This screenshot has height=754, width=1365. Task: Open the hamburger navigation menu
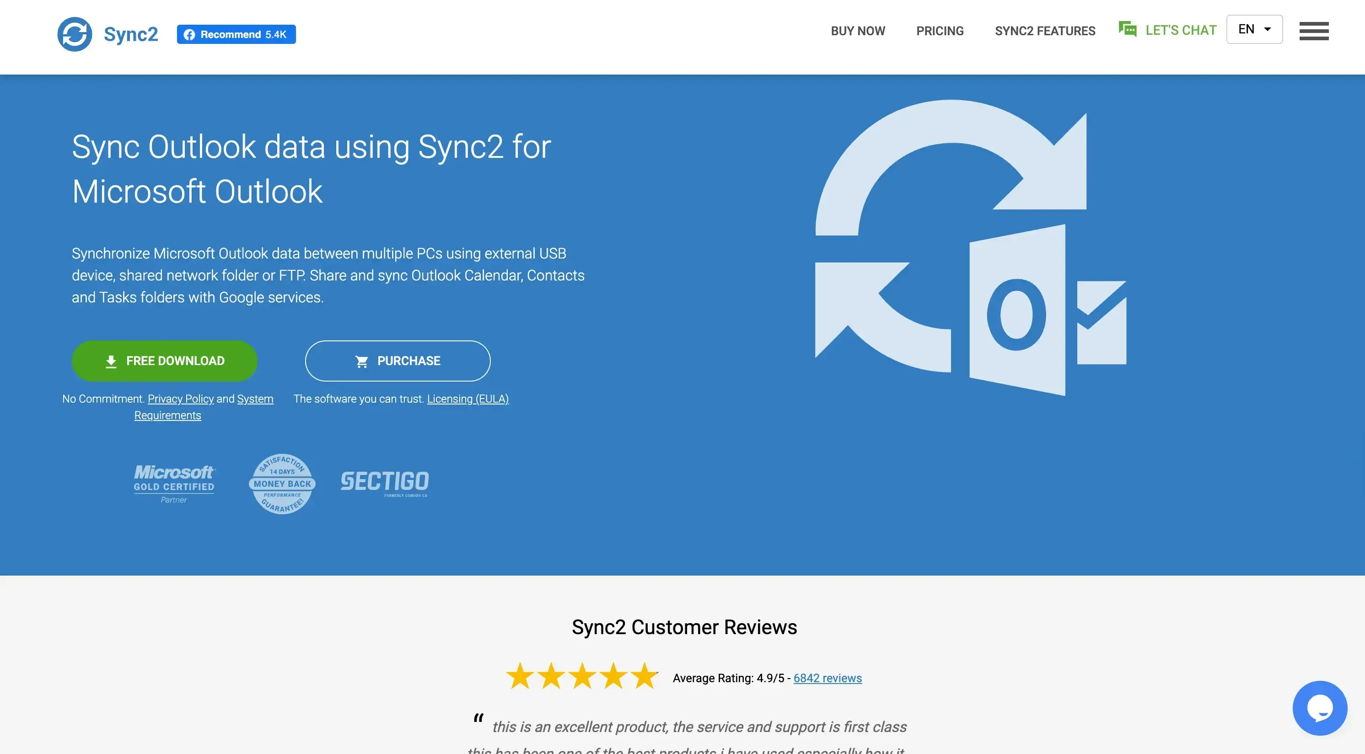coord(1314,31)
